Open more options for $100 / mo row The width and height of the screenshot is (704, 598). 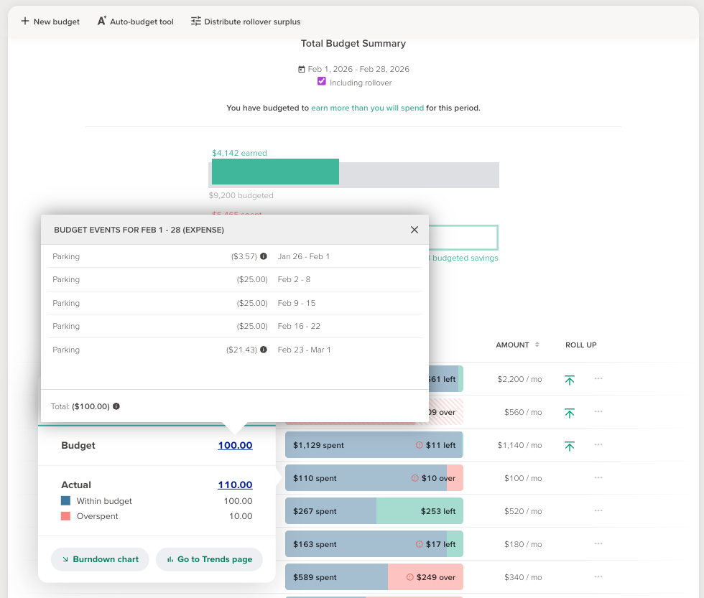(x=598, y=478)
